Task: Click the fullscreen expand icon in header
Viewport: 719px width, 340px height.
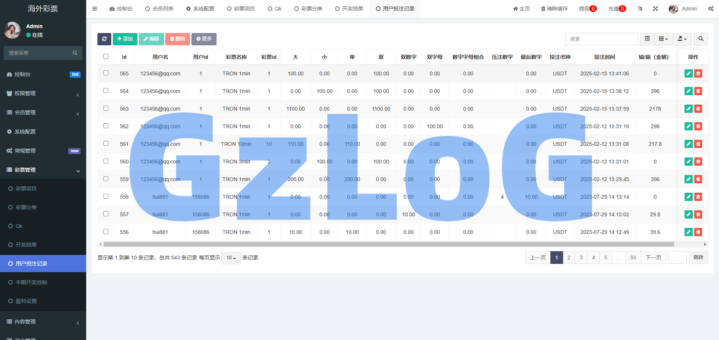Action: [655, 9]
